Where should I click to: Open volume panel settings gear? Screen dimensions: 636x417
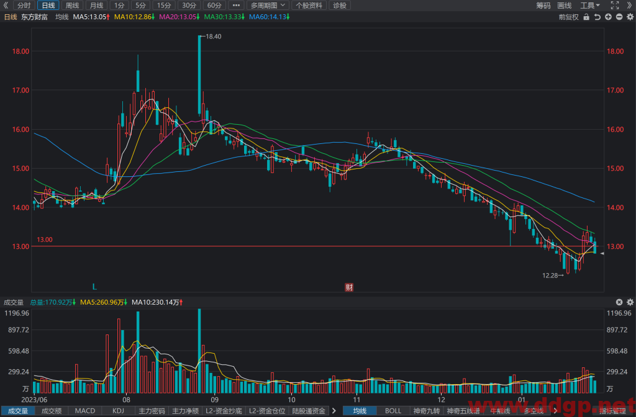[x=630, y=302]
